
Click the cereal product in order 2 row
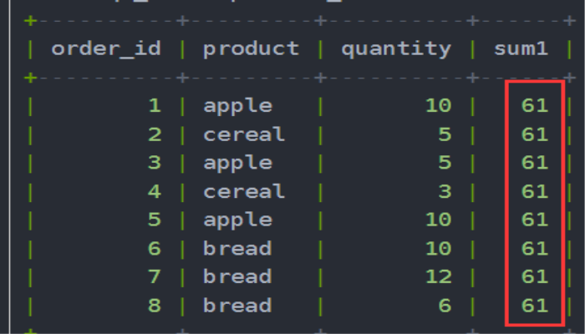tap(244, 134)
